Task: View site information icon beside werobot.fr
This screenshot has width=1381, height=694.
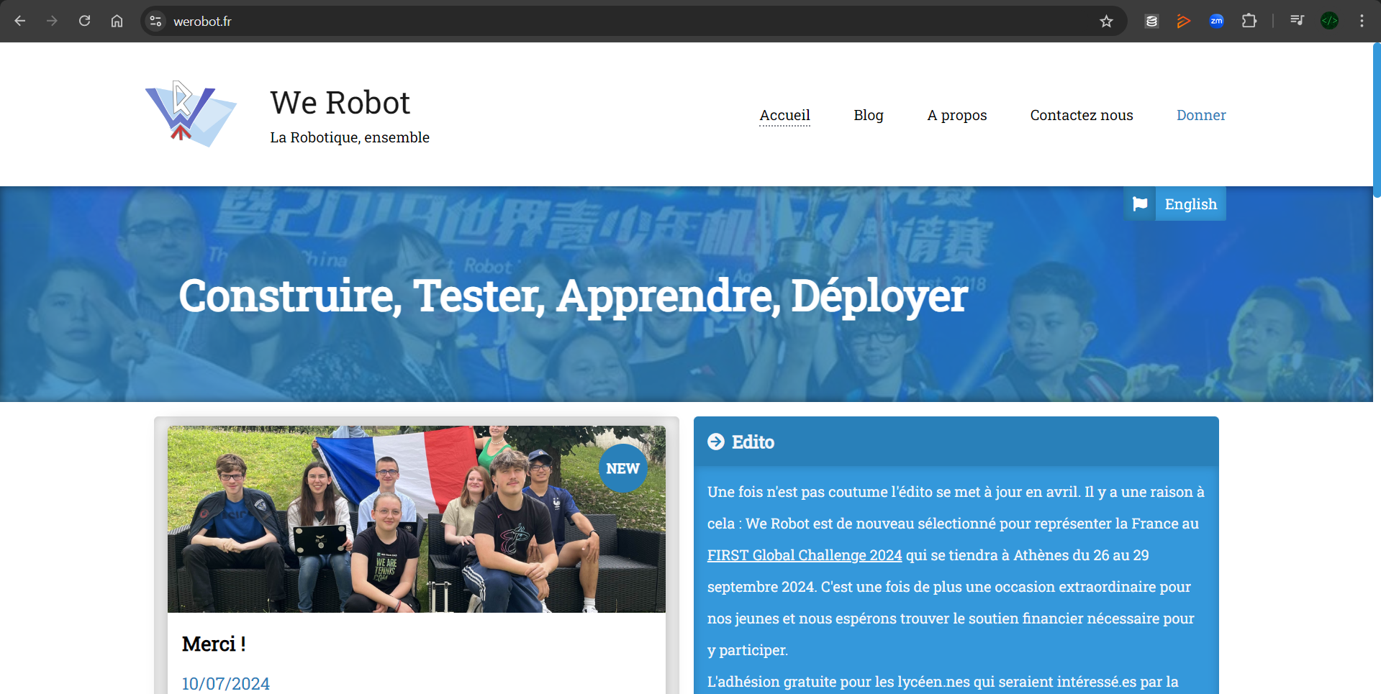Action: (x=155, y=22)
